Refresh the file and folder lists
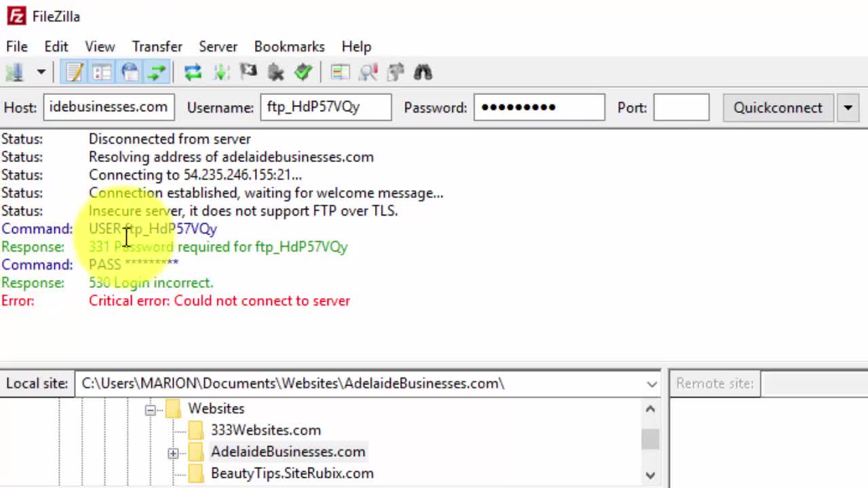 pos(193,72)
